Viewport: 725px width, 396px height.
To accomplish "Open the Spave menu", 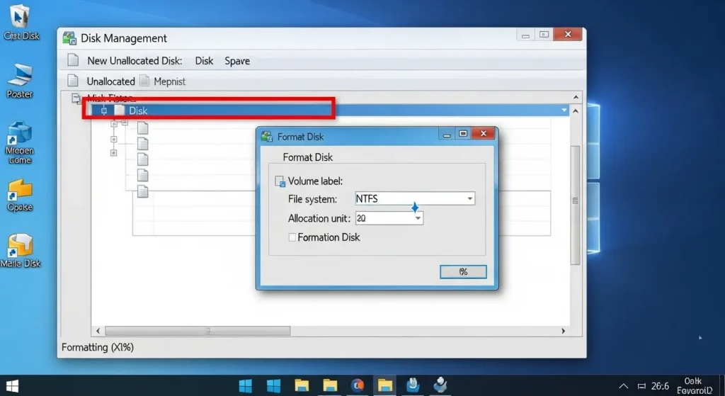I will click(237, 61).
